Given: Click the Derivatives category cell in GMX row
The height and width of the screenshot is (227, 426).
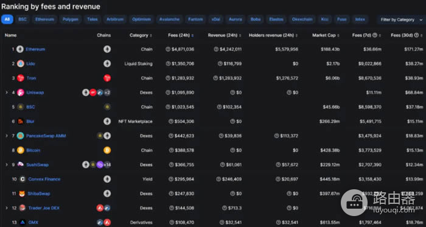Looking at the screenshot, I should tap(141, 222).
